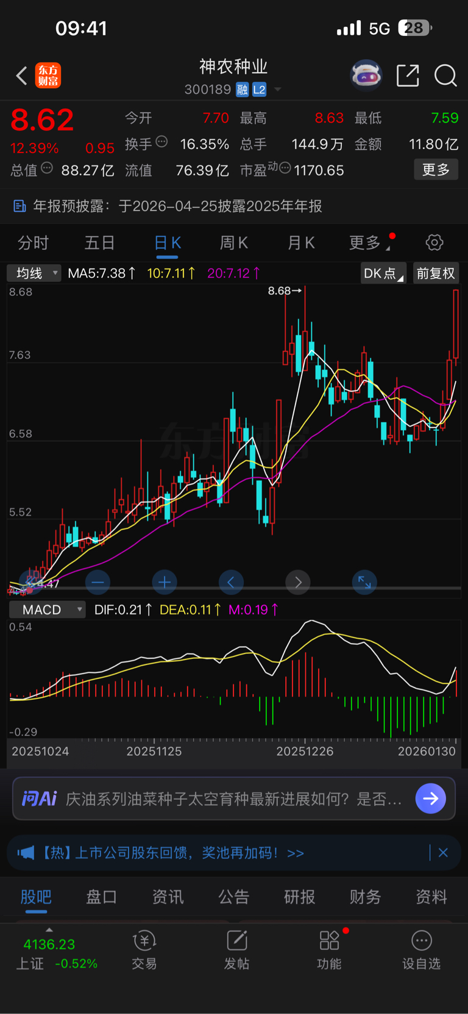Tap the 更多 button beside quote data
The width and height of the screenshot is (468, 1014).
point(436,170)
